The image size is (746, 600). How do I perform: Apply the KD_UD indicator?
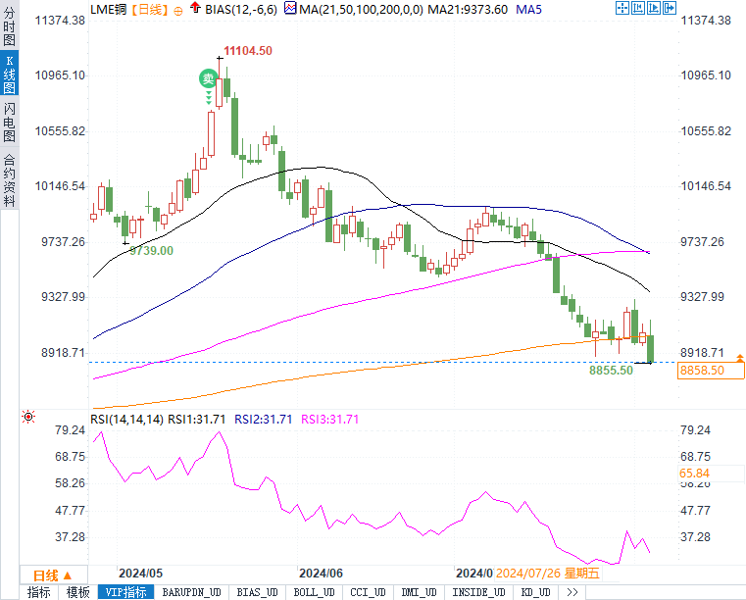click(x=535, y=592)
